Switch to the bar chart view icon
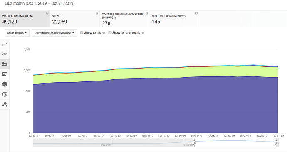This screenshot has width=287, height=152. [x=5, y=74]
